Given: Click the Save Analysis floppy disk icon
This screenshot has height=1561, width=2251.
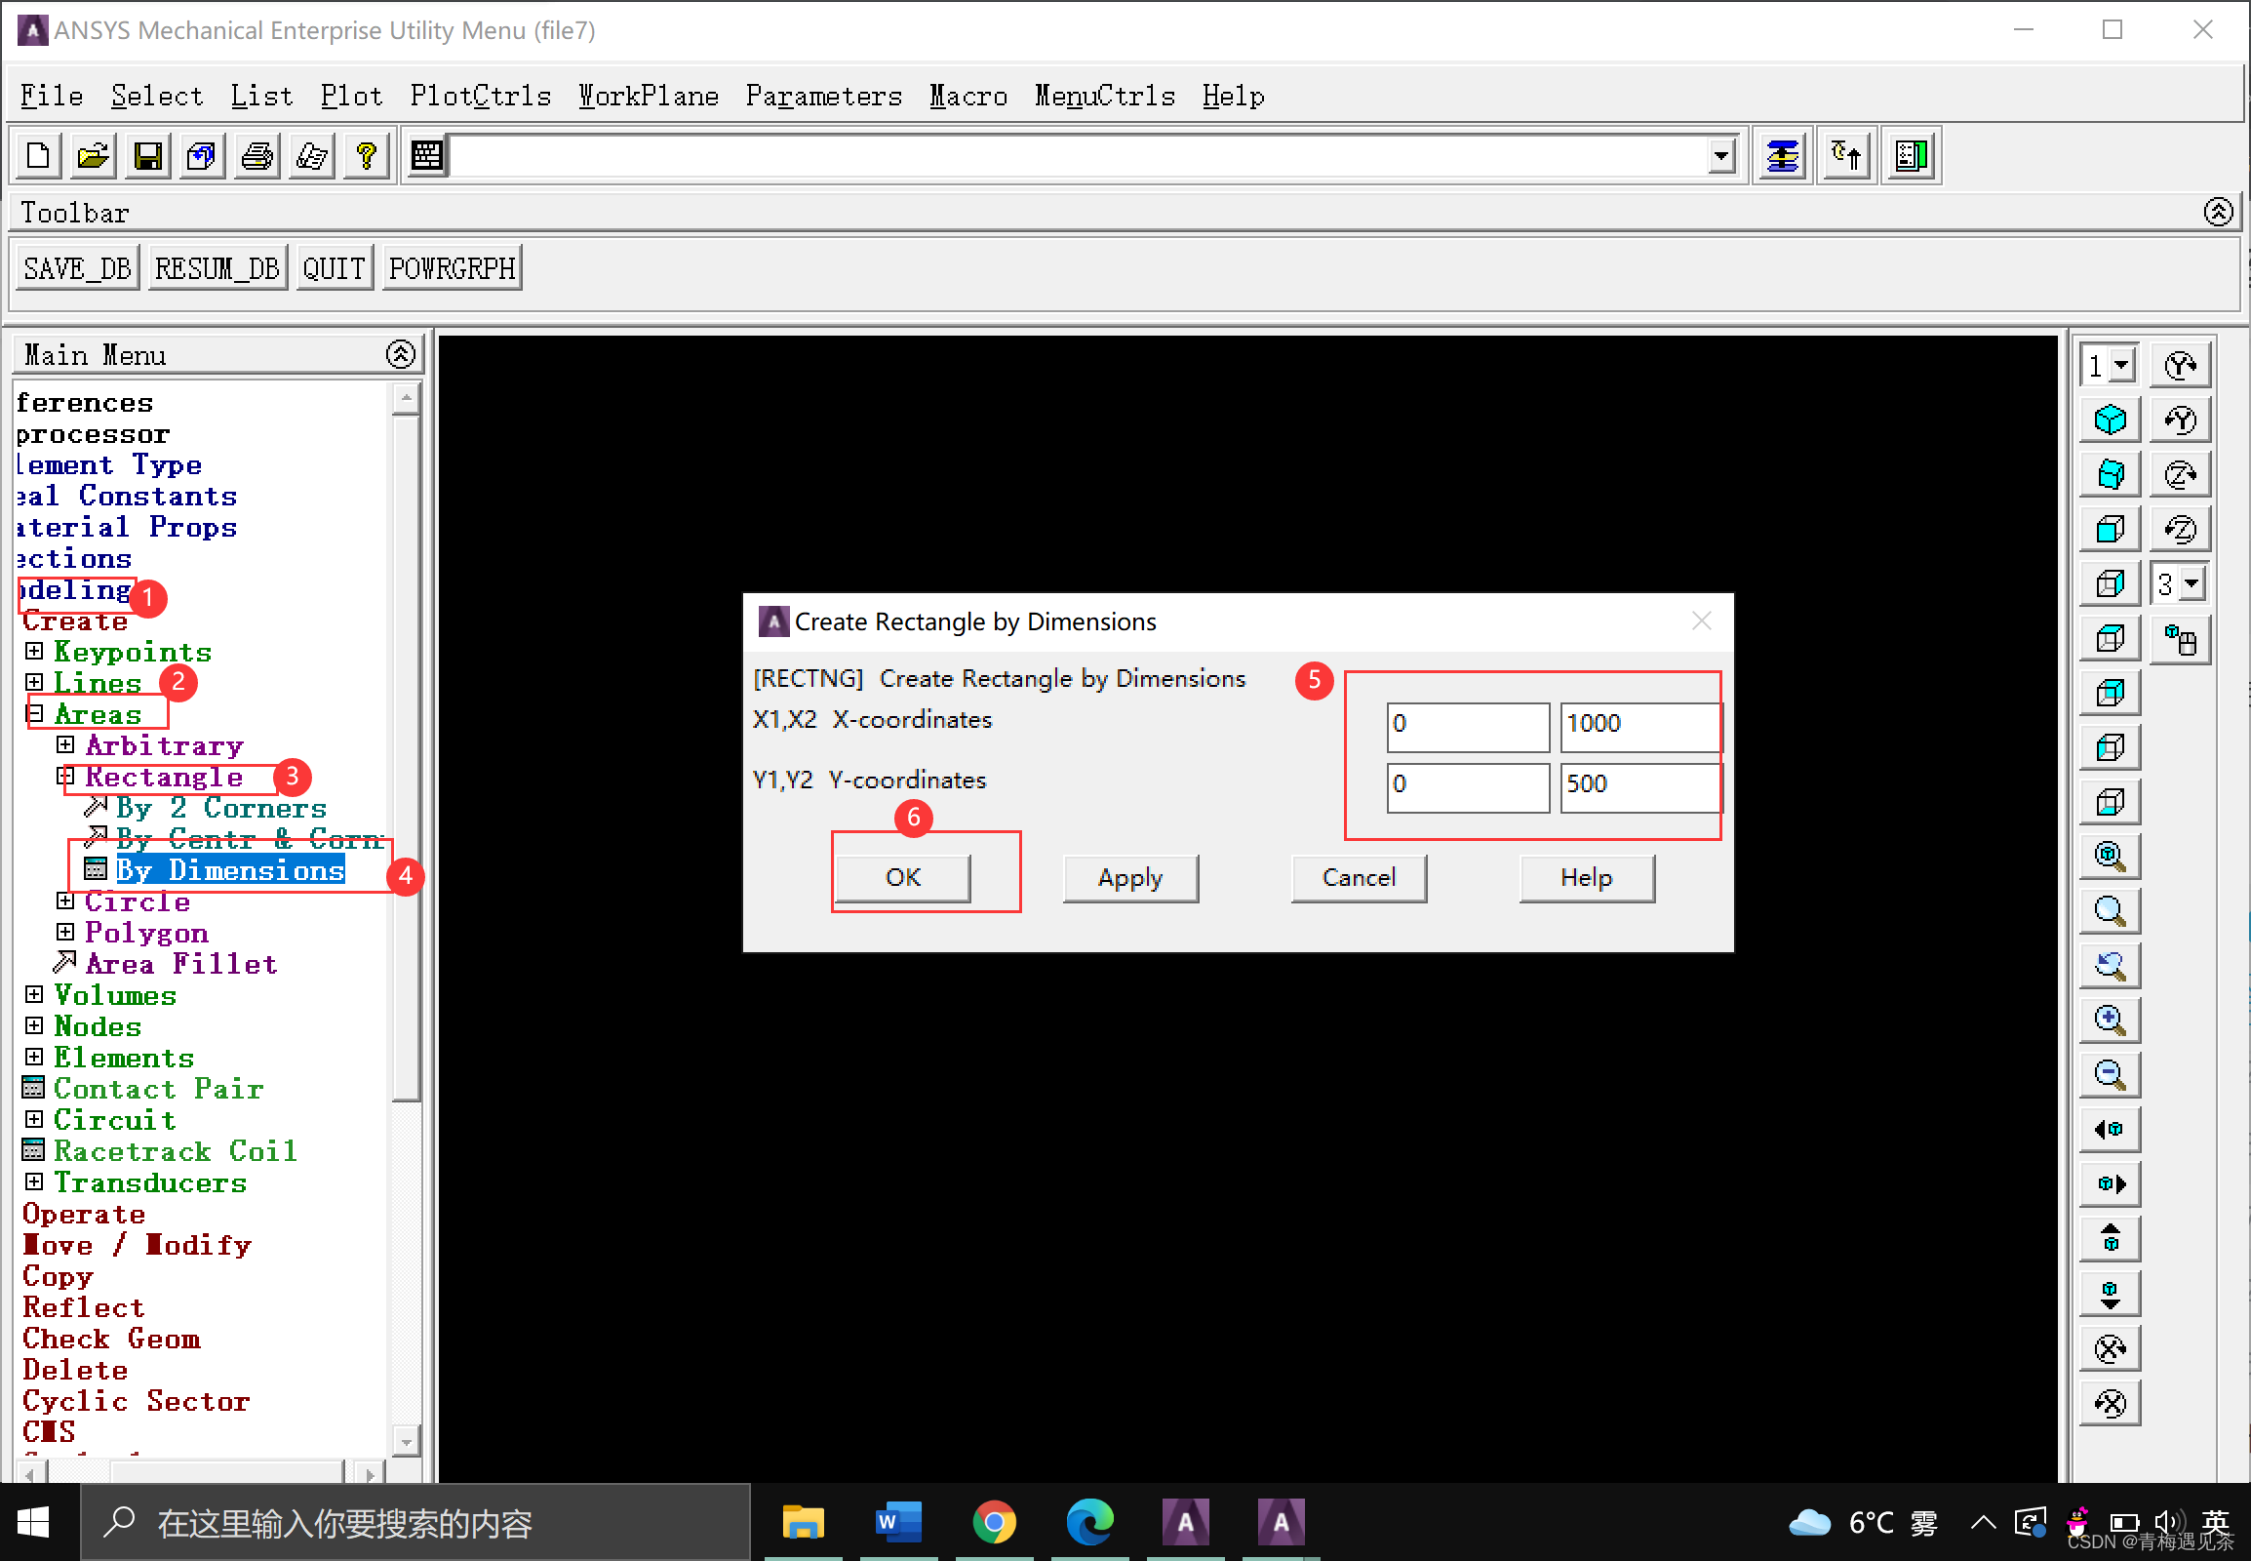Looking at the screenshot, I should (x=147, y=155).
